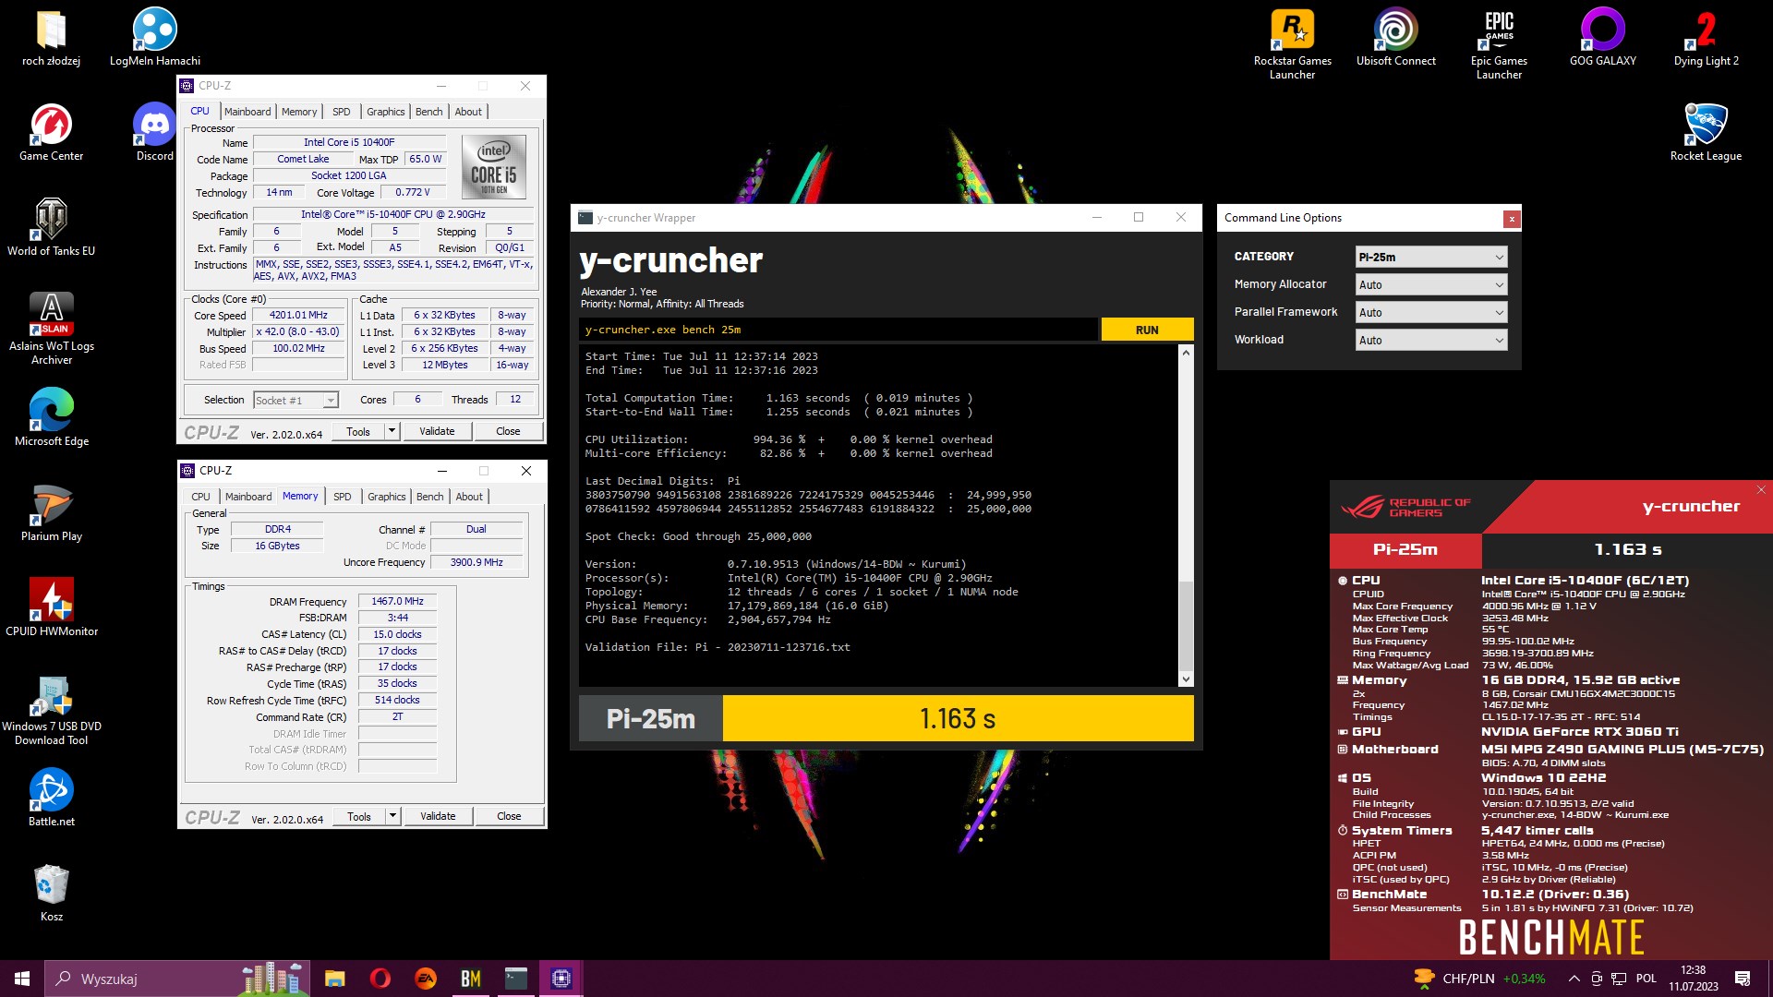The image size is (1773, 997).
Task: Click Close button in bottom CPU-Z window
Action: (509, 815)
